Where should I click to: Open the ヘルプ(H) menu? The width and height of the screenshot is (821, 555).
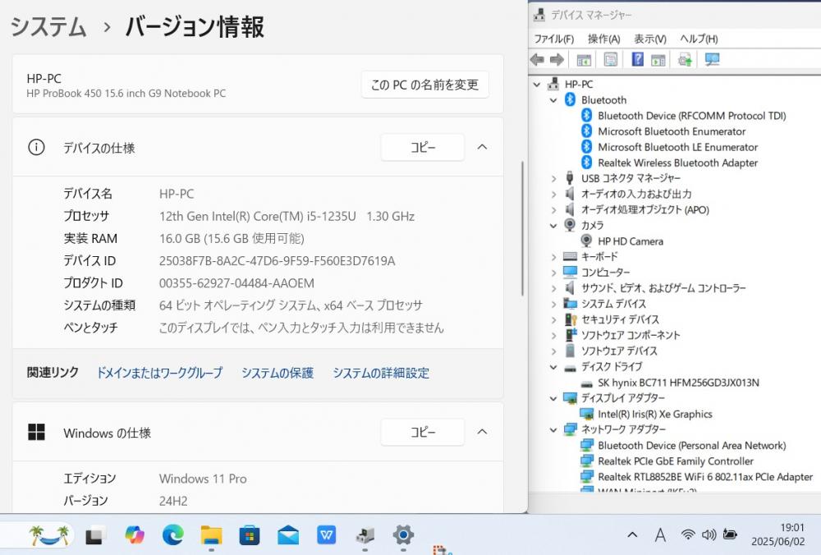(699, 39)
